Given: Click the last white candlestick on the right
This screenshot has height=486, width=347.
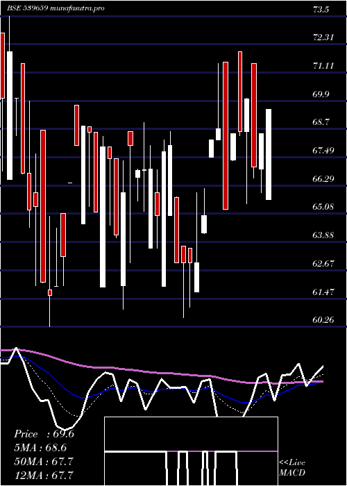Looking at the screenshot, I should click(269, 154).
